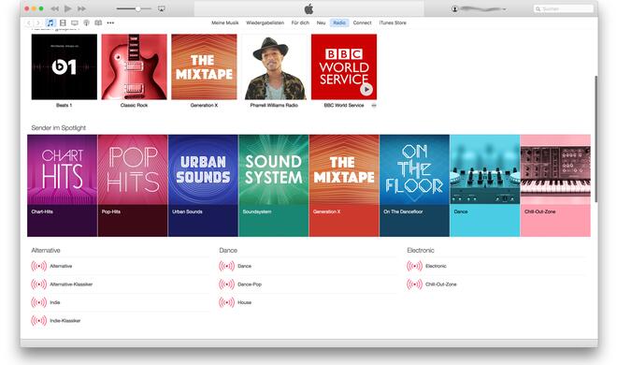Screen dimensions: 617x365
Task: Click Alternative-Klassiker station radio icon
Action: pyautogui.click(x=38, y=285)
